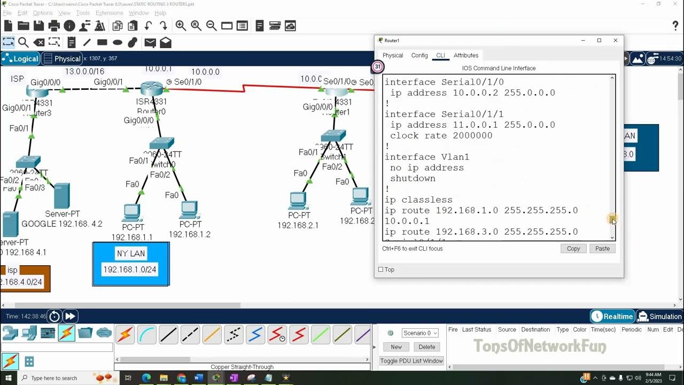684x385 pixels.
Task: Choose the Inspect magnifier tool
Action: [23, 42]
